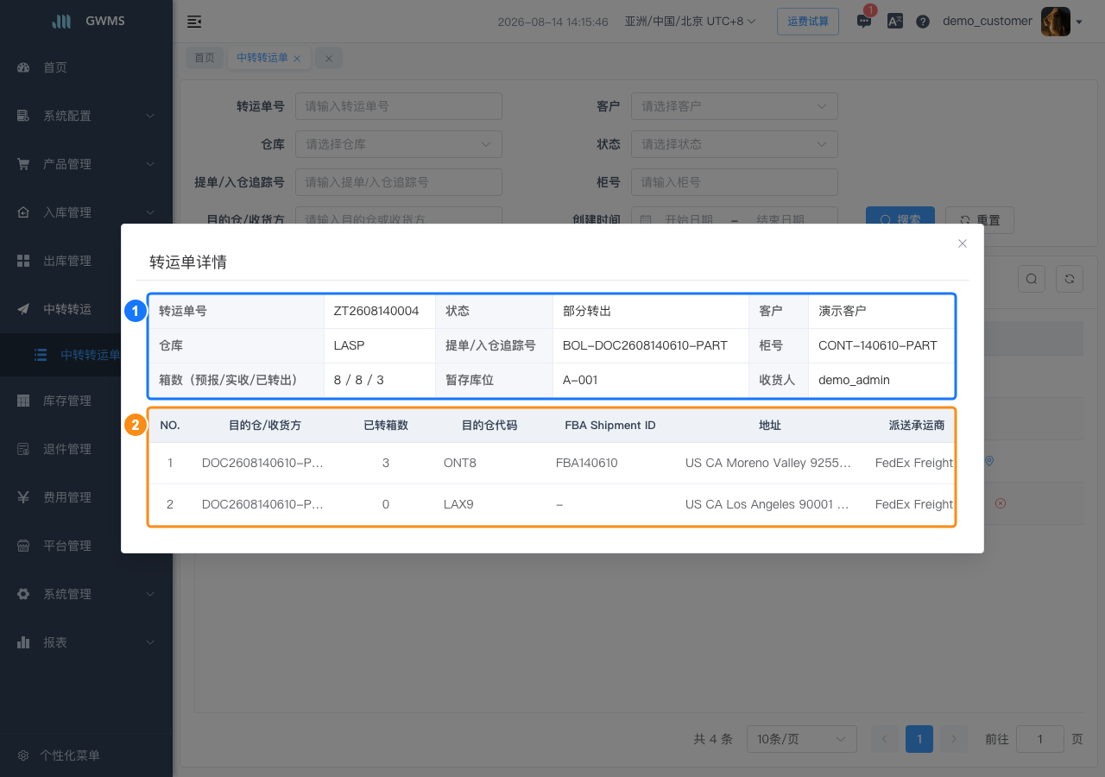Collapse sidebar with the hamburger menu icon
The width and height of the screenshot is (1105, 777).
pyautogui.click(x=194, y=22)
